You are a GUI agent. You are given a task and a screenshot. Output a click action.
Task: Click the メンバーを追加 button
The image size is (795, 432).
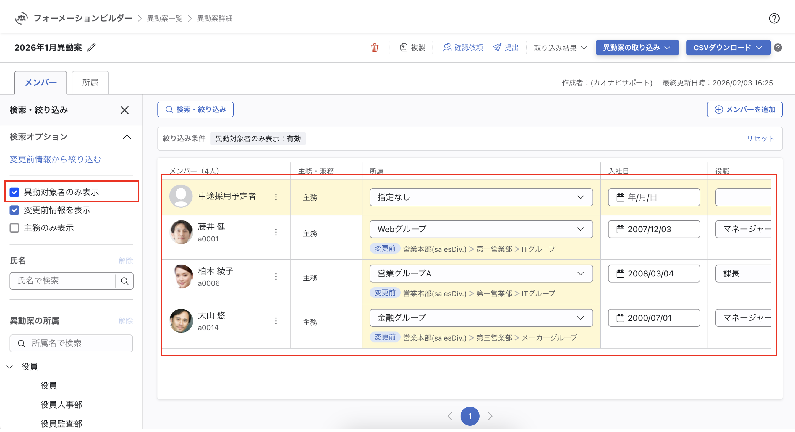[x=744, y=109]
